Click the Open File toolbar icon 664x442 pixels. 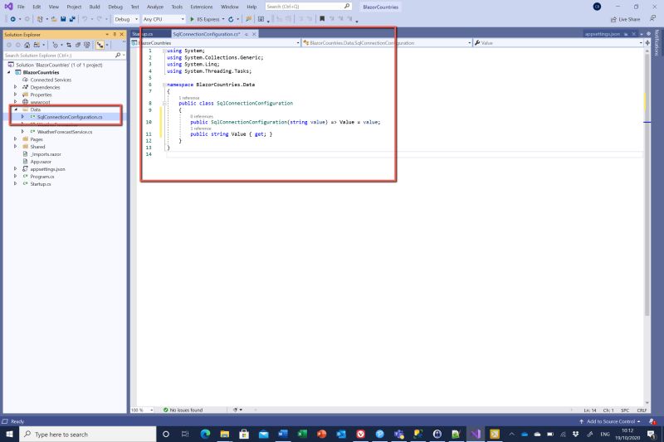point(54,19)
